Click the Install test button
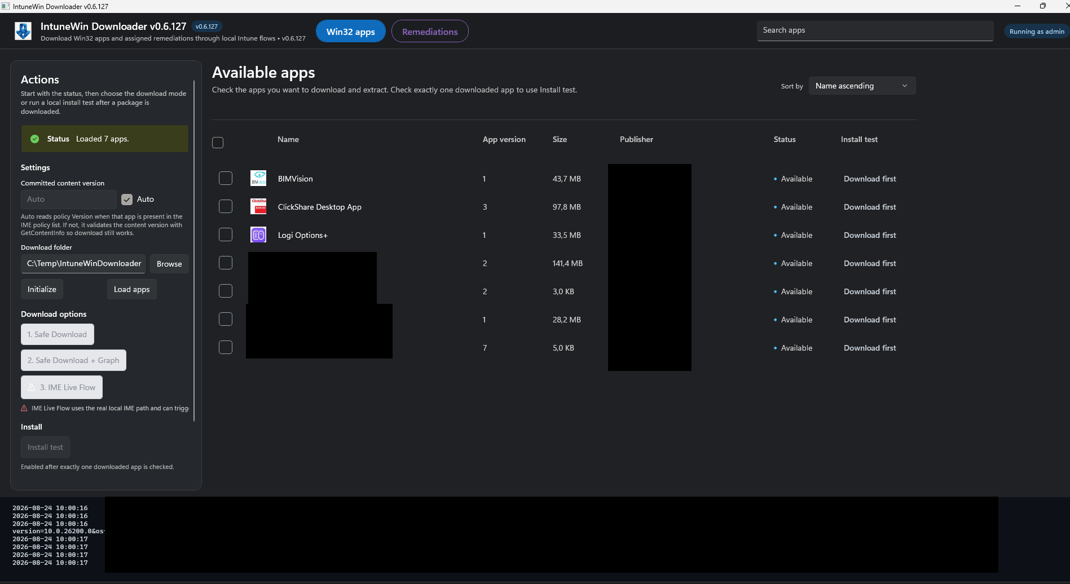Viewport: 1070px width, 584px height. [45, 447]
